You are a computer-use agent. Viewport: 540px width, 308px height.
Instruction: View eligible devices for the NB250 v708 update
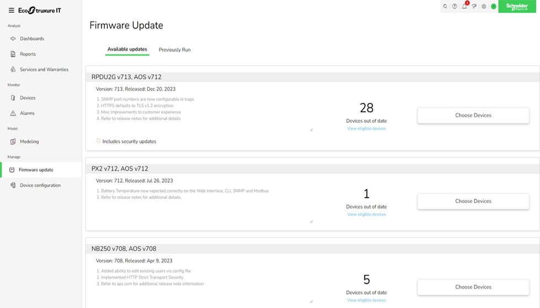tap(366, 300)
